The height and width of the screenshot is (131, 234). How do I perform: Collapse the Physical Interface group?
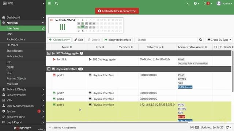(x=49, y=69)
